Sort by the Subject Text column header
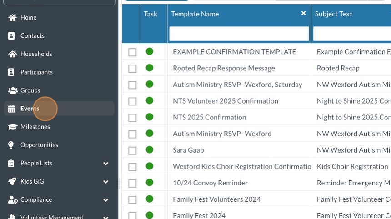This screenshot has height=219, width=391. point(334,14)
